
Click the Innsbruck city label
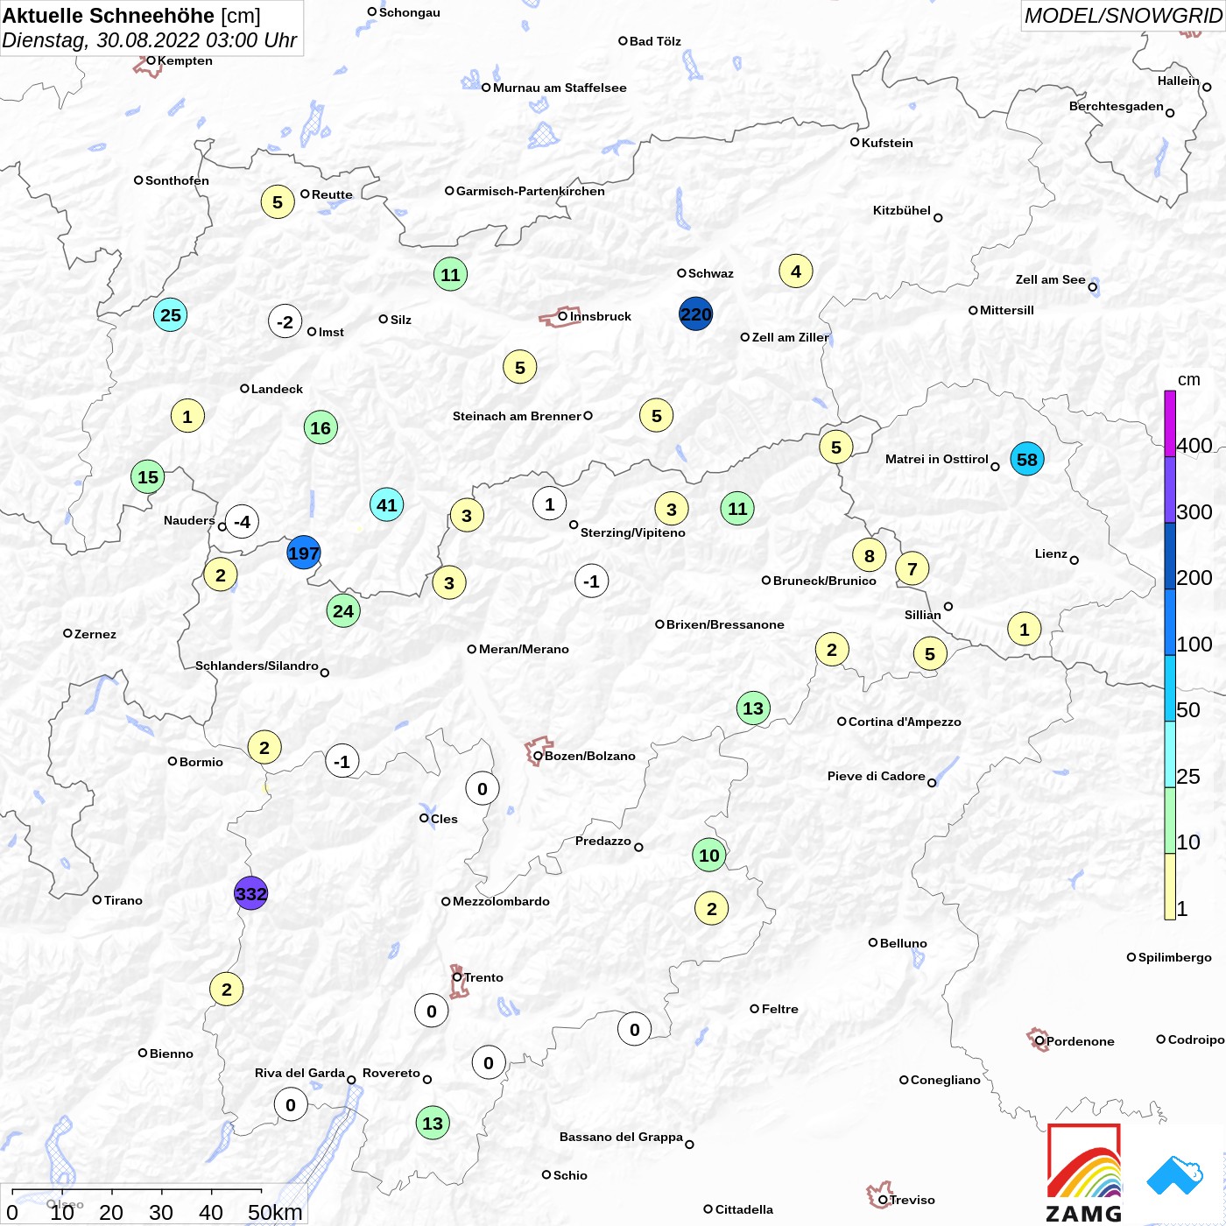[601, 316]
